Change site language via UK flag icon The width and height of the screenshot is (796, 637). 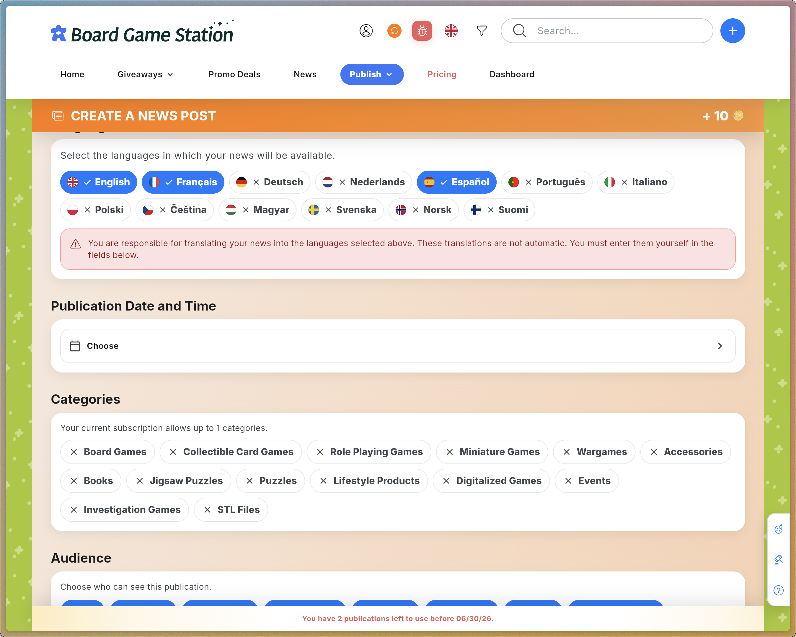click(451, 31)
